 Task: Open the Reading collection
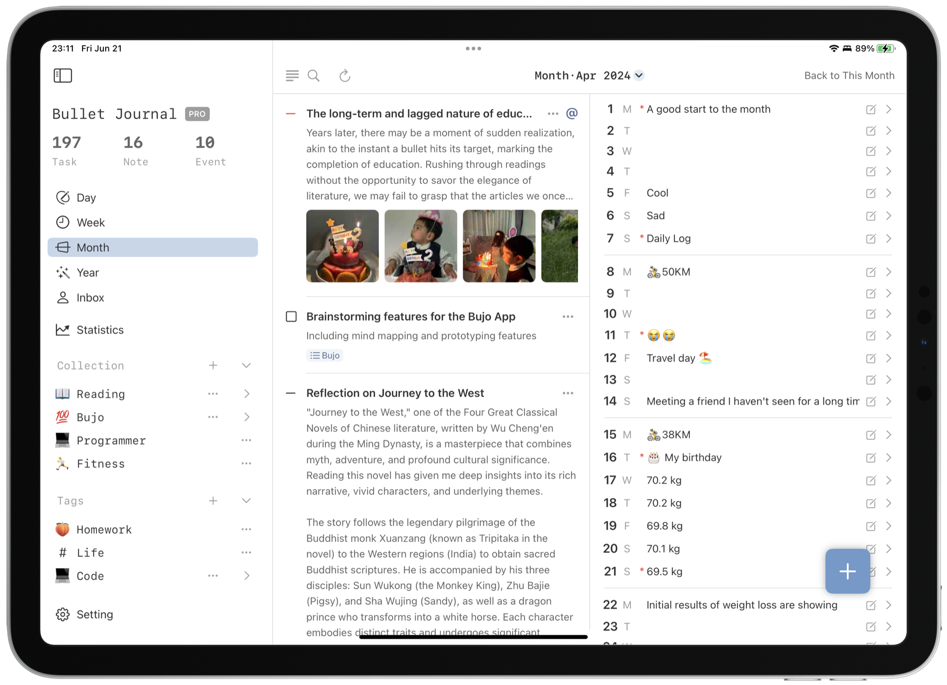(x=101, y=393)
